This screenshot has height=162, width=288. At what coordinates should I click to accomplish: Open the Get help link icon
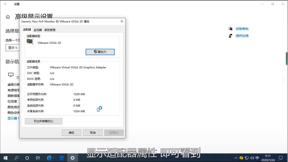click(x=230, y=29)
